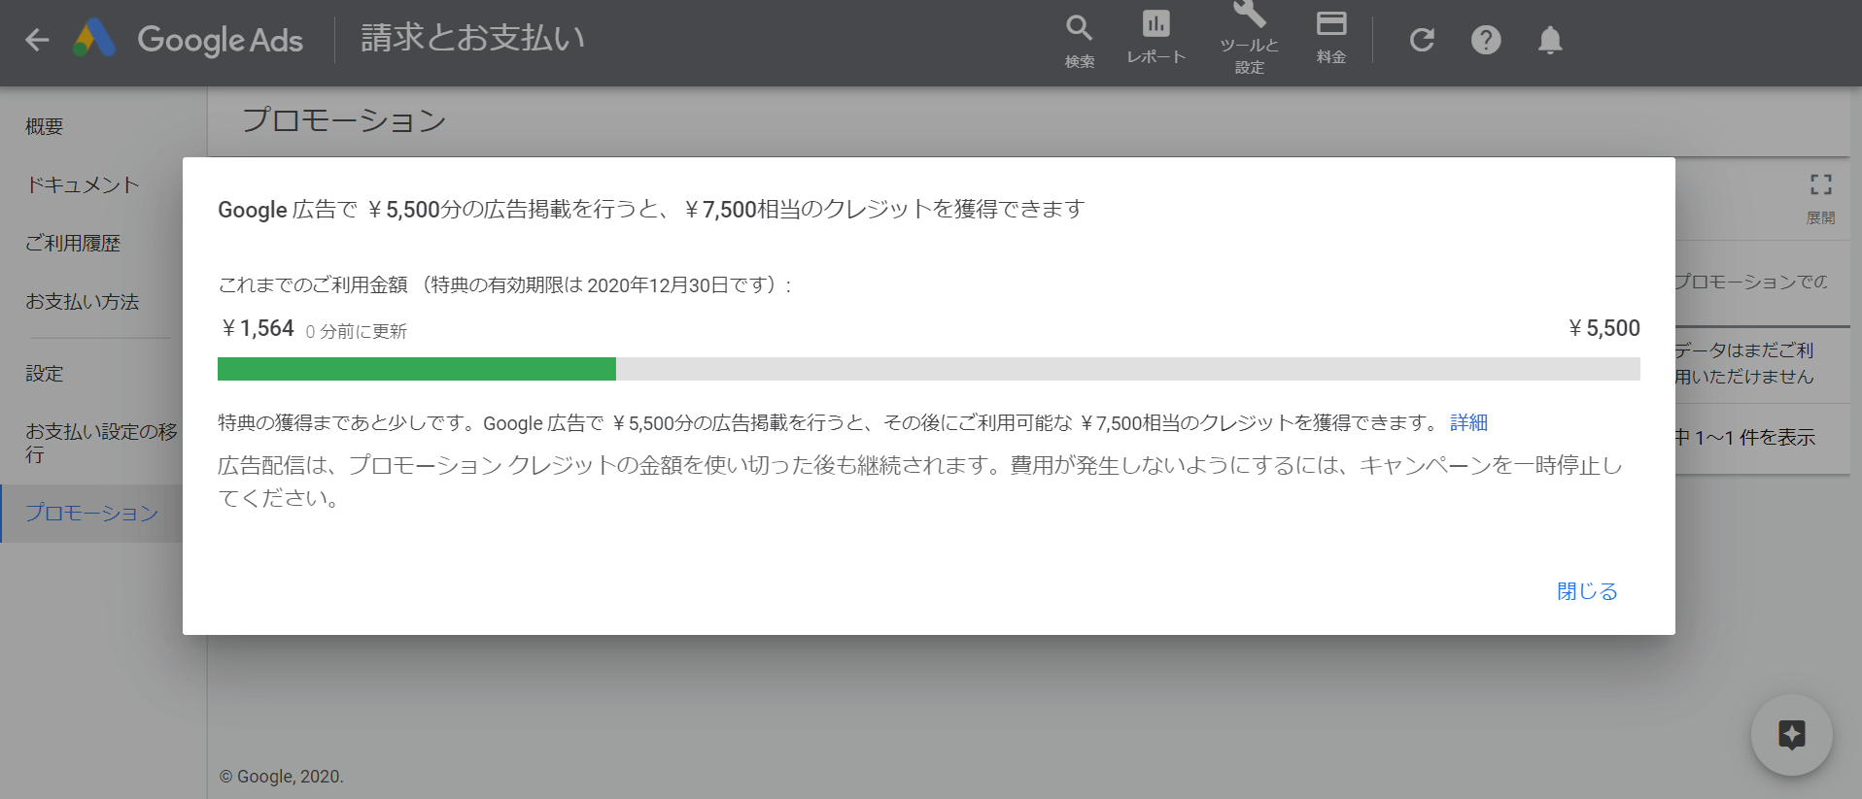Click the refresh icon
The width and height of the screenshot is (1862, 799).
[1422, 40]
